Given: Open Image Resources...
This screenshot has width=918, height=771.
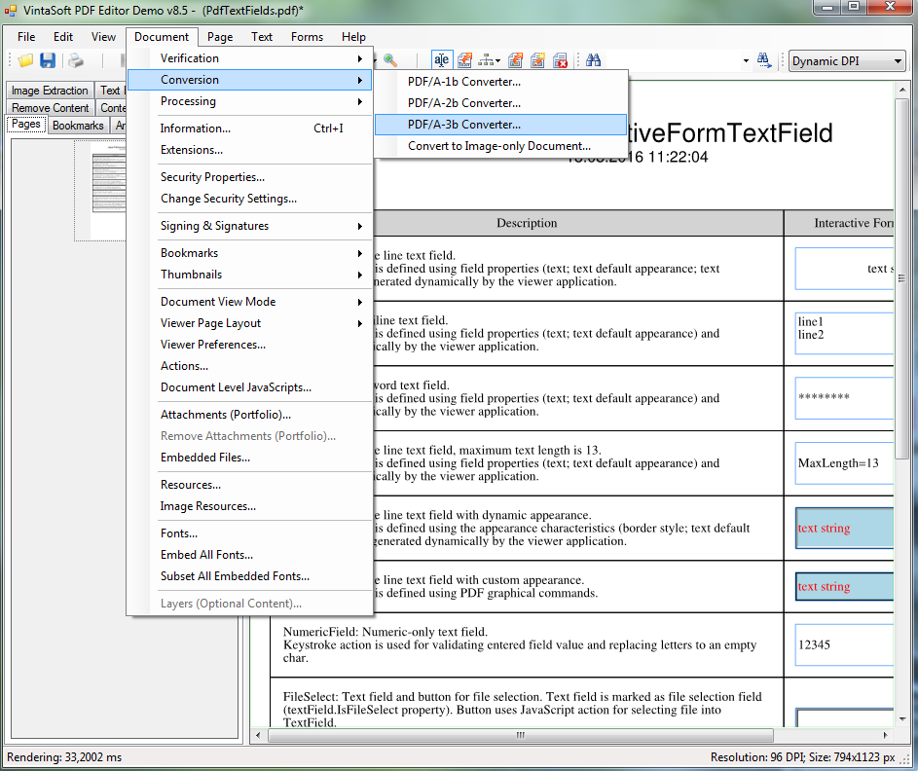Looking at the screenshot, I should coord(249,506).
